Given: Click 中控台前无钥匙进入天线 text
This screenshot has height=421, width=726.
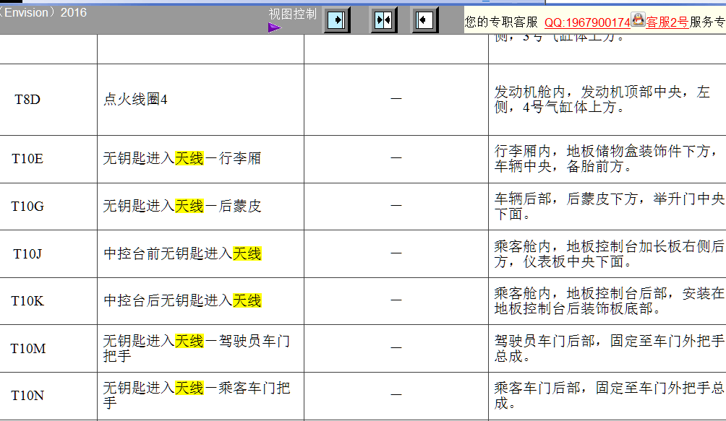Looking at the screenshot, I should click(x=182, y=253).
